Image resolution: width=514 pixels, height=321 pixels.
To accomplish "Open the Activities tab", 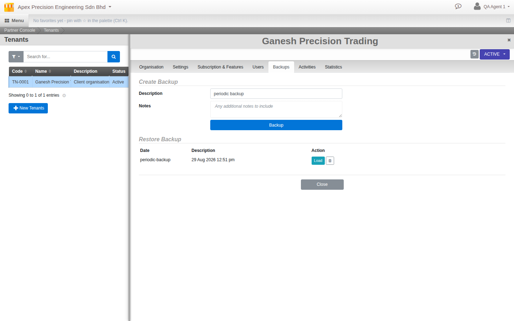I will coord(307,67).
